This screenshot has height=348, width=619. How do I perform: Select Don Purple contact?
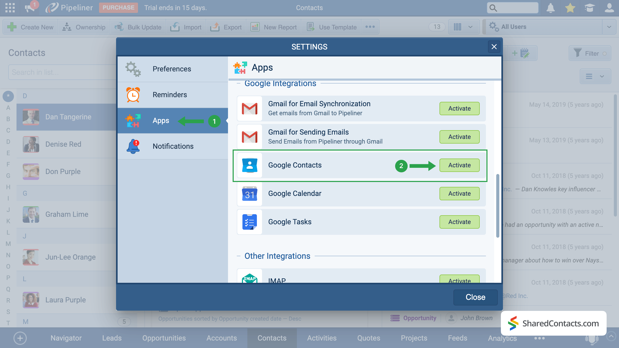[67, 172]
